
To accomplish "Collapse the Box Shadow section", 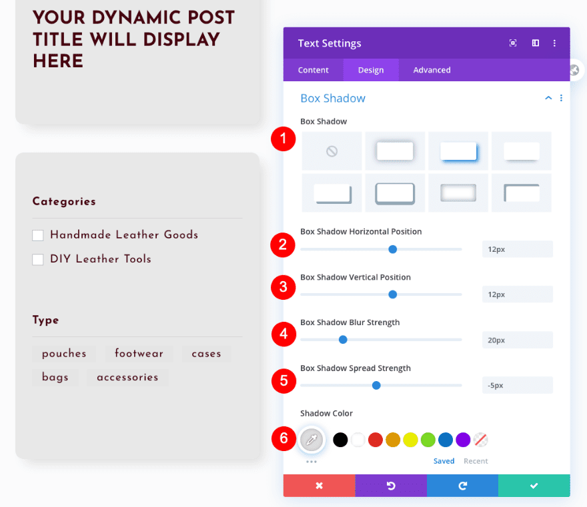I will [x=548, y=98].
